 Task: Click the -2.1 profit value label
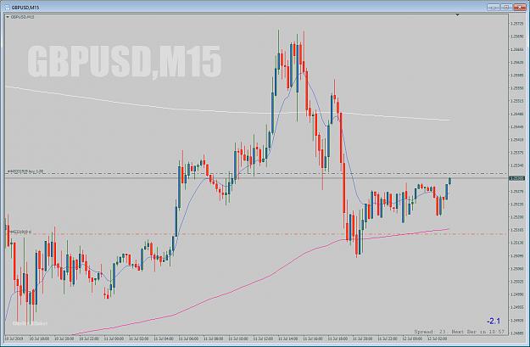pos(494,321)
